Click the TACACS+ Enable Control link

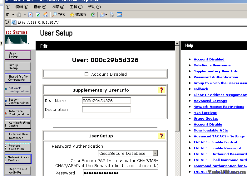tap(215, 142)
